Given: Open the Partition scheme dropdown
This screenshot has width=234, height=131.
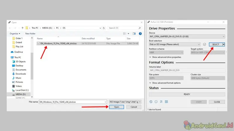Looking at the screenshot, I should [166, 53].
